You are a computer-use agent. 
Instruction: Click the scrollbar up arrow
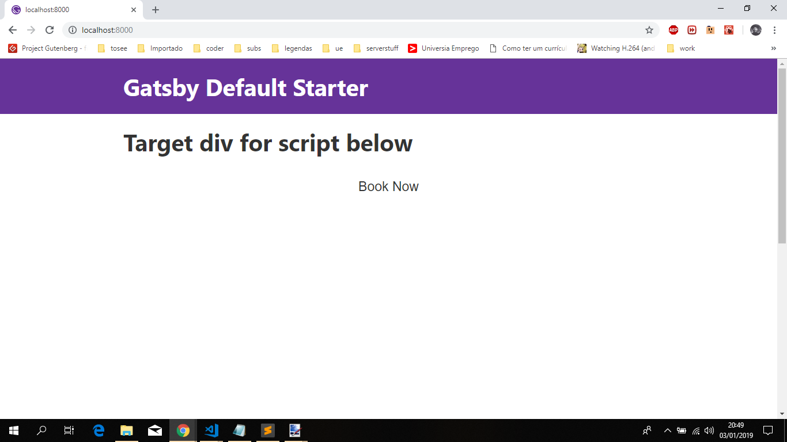point(782,63)
